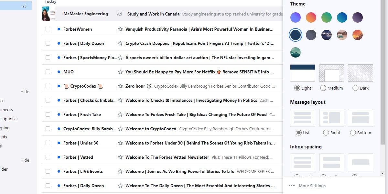Select the green theme swatch
This screenshot has width=388, height=194.
click(327, 17)
